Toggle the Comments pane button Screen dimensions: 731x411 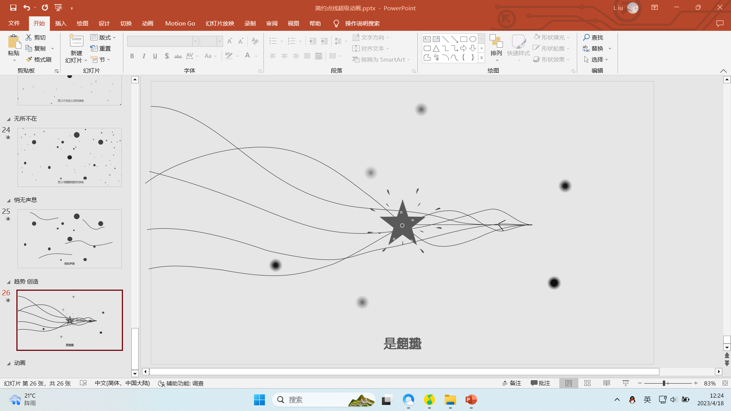click(x=540, y=383)
